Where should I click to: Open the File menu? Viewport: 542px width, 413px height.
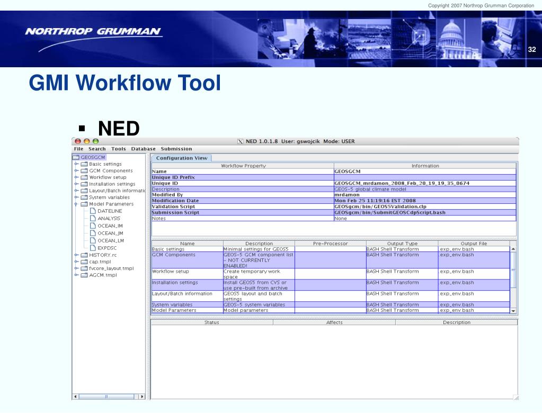pyautogui.click(x=78, y=149)
